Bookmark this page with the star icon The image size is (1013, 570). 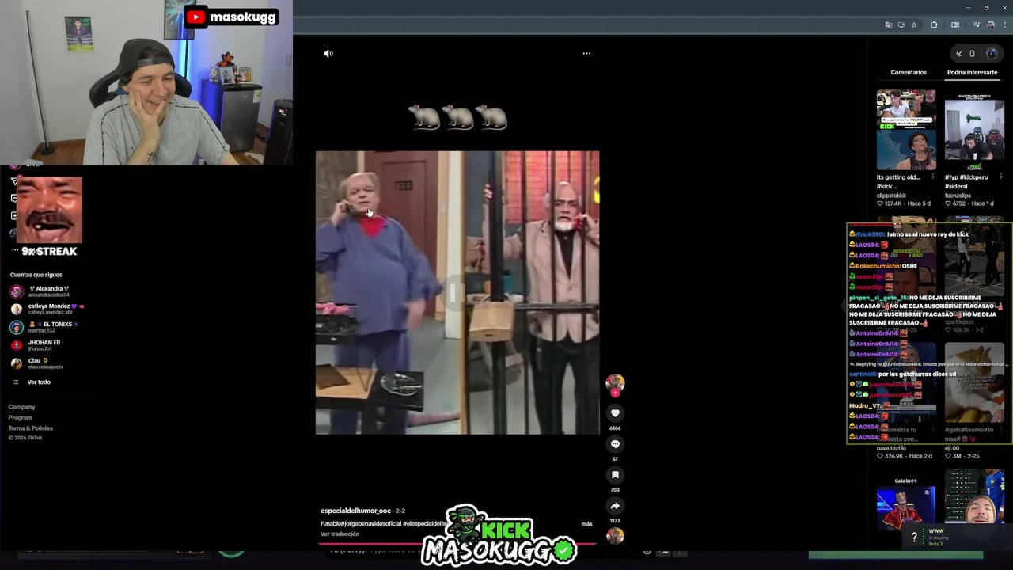[914, 25]
